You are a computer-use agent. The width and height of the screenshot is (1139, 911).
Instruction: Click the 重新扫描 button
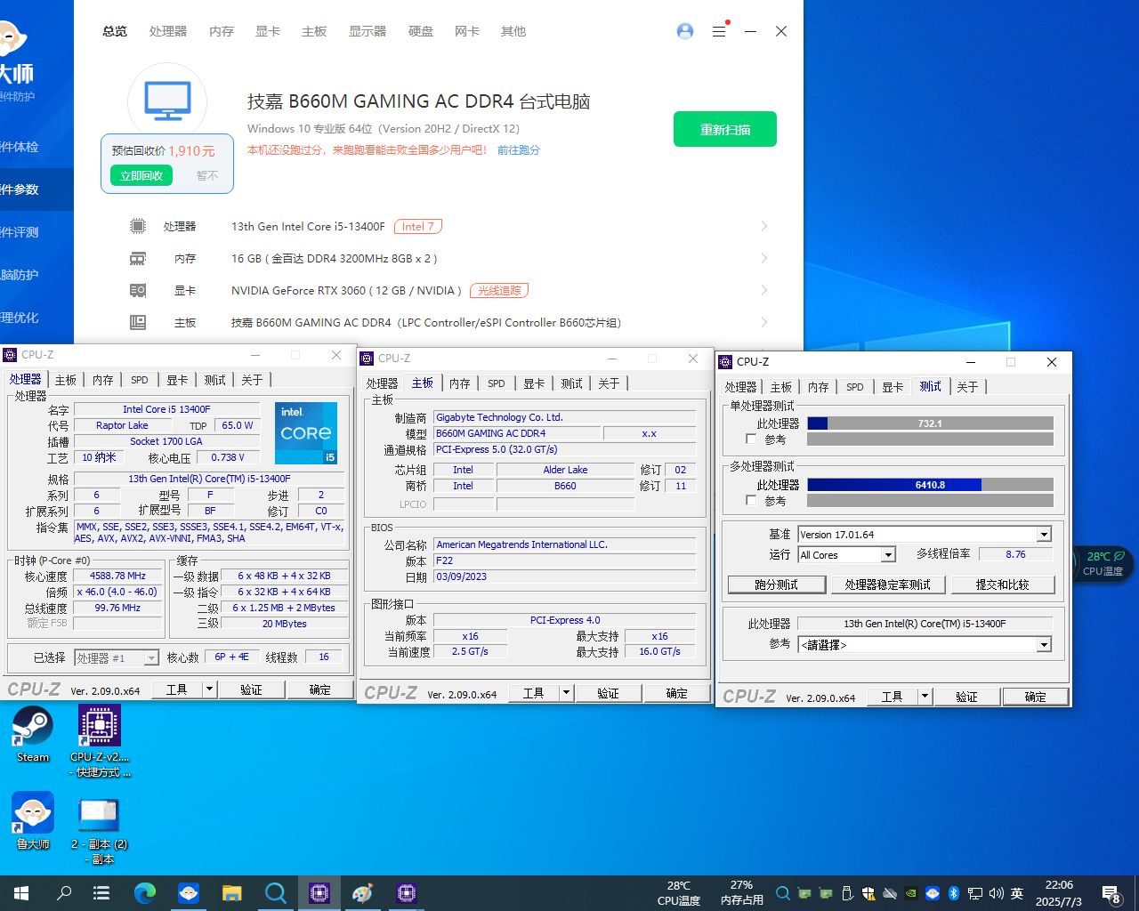(x=724, y=129)
